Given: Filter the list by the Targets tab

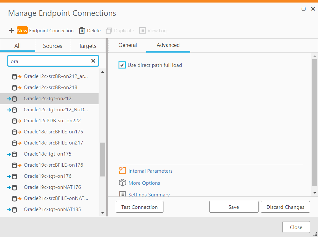Looking at the screenshot, I should (87, 46).
